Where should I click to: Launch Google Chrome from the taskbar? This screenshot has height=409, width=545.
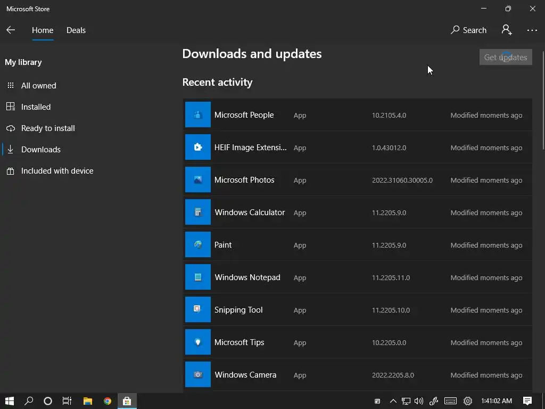108,401
